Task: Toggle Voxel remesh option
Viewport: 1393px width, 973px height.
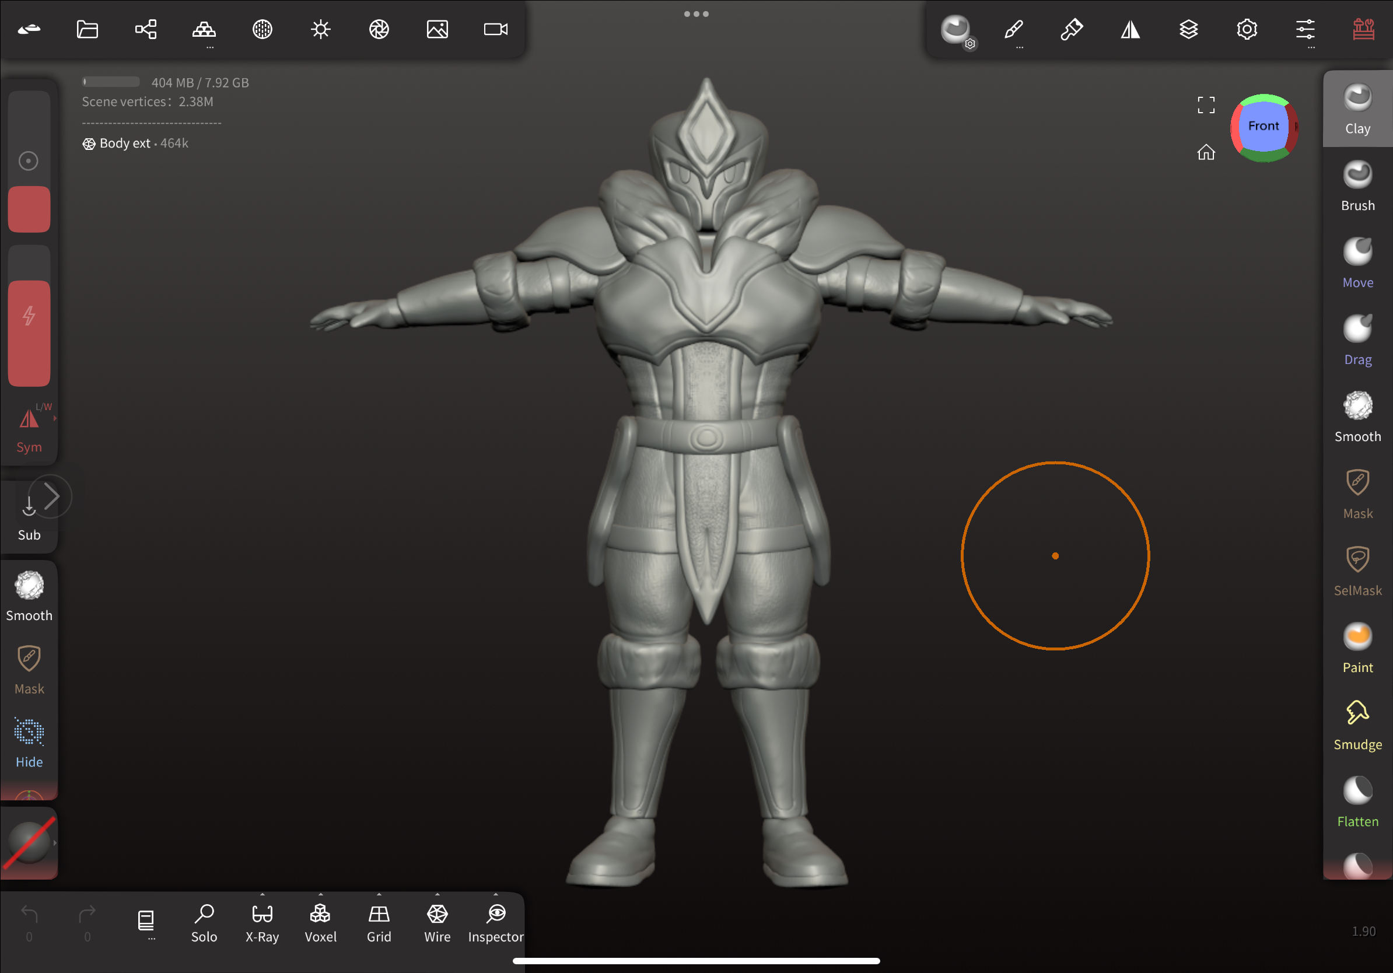Action: click(x=320, y=923)
